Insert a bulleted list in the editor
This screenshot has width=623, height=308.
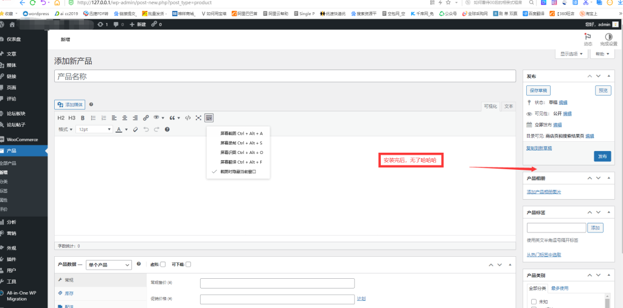[x=93, y=117]
